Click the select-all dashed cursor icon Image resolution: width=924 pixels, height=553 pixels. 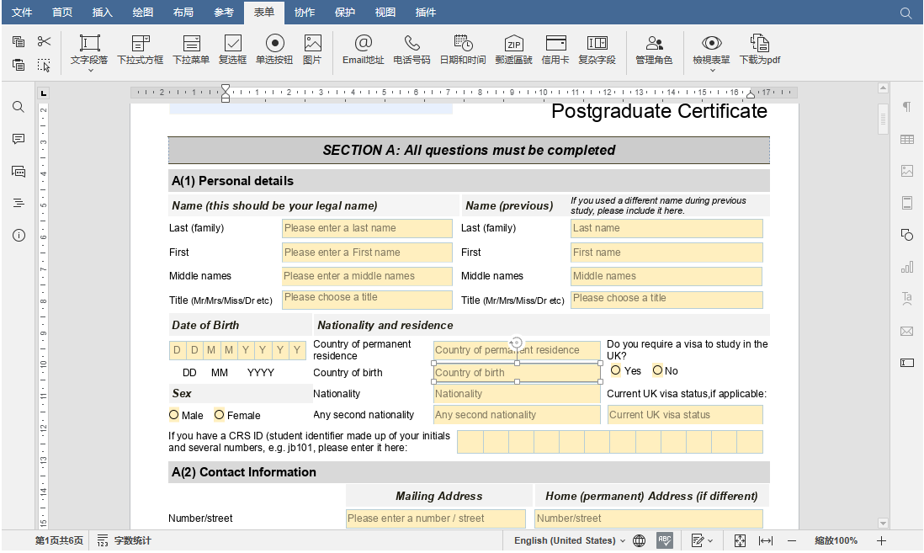point(44,64)
